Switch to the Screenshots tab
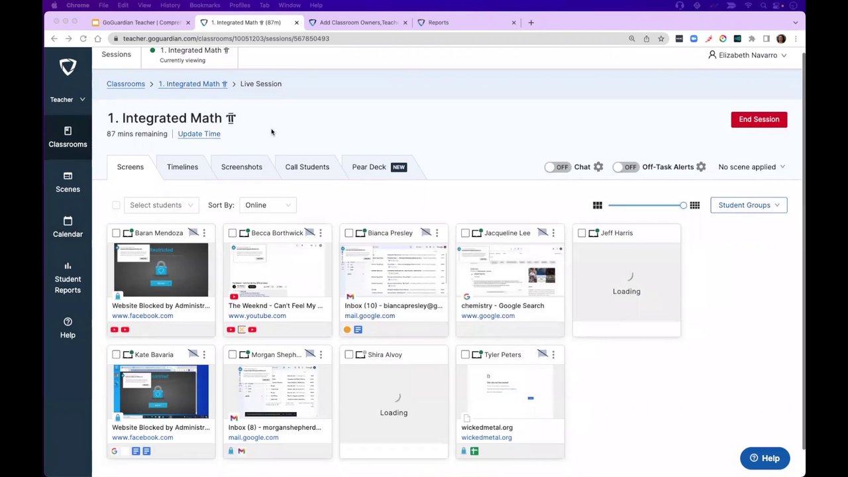 point(242,167)
